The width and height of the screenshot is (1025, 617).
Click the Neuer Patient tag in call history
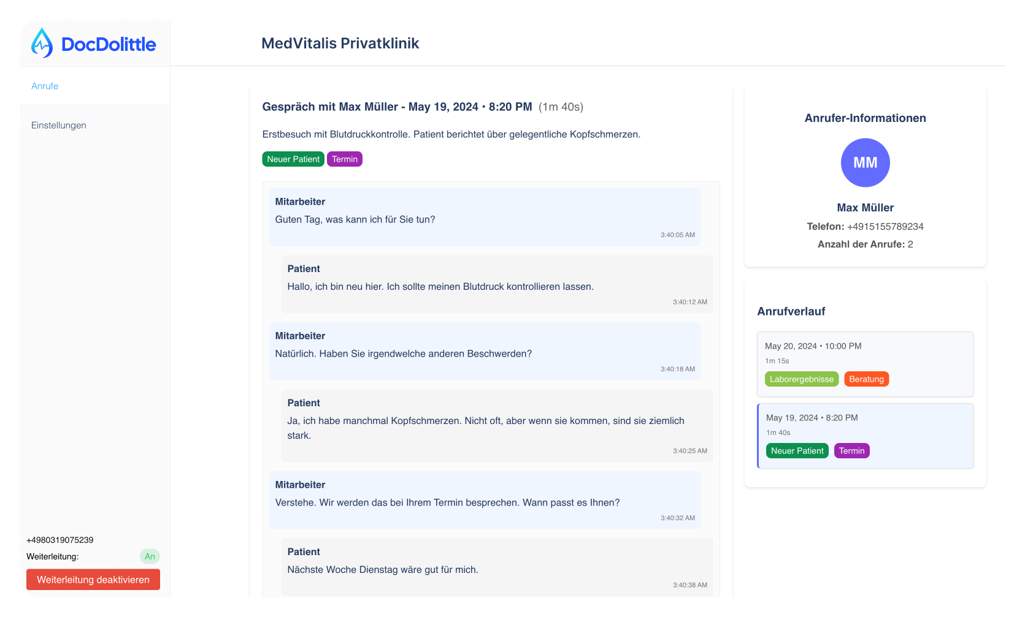click(797, 451)
